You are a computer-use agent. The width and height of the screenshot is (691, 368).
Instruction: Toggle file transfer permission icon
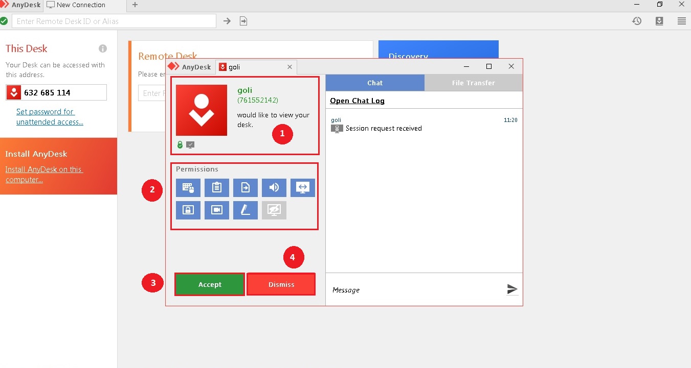[x=246, y=188]
